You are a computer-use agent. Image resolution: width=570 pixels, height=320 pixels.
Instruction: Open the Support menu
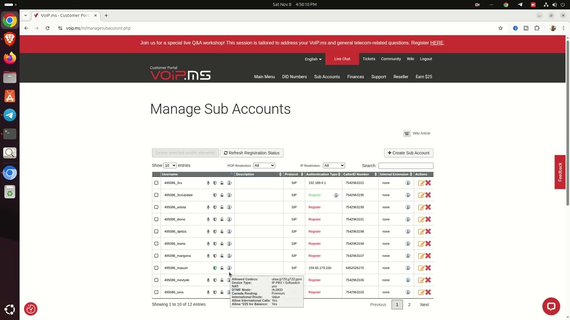click(379, 77)
